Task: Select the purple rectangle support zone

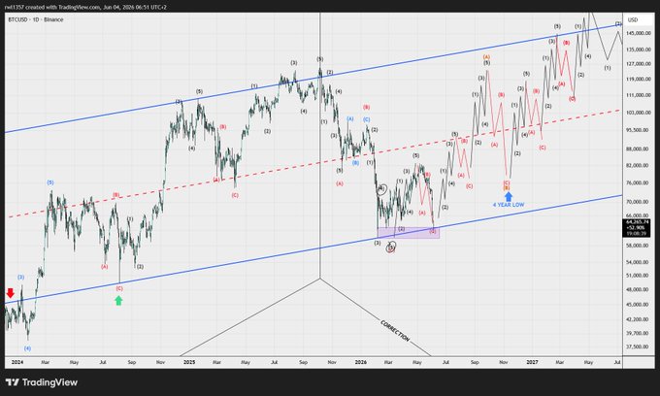Action: (409, 233)
